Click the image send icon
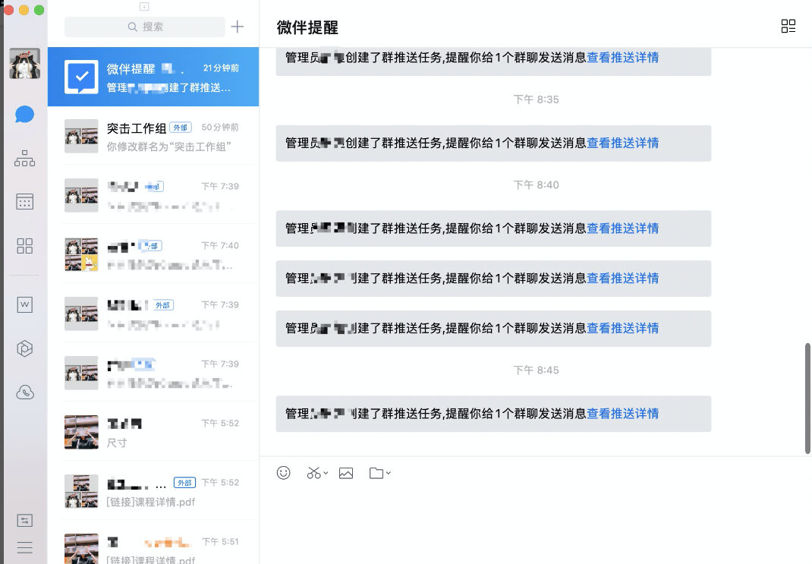The height and width of the screenshot is (564, 812). coord(346,473)
